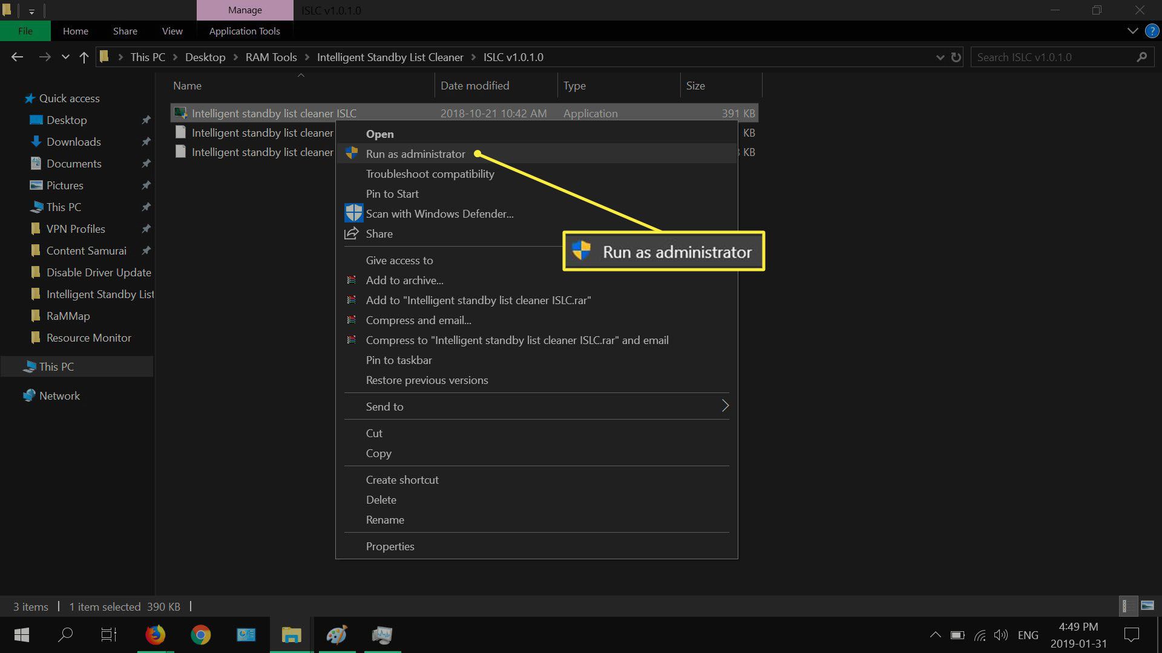Select Network in the navigation pane
This screenshot has height=653, width=1162.
pyautogui.click(x=59, y=395)
